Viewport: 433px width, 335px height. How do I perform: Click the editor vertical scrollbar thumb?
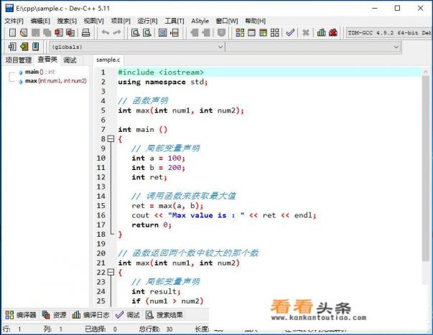pos(426,169)
